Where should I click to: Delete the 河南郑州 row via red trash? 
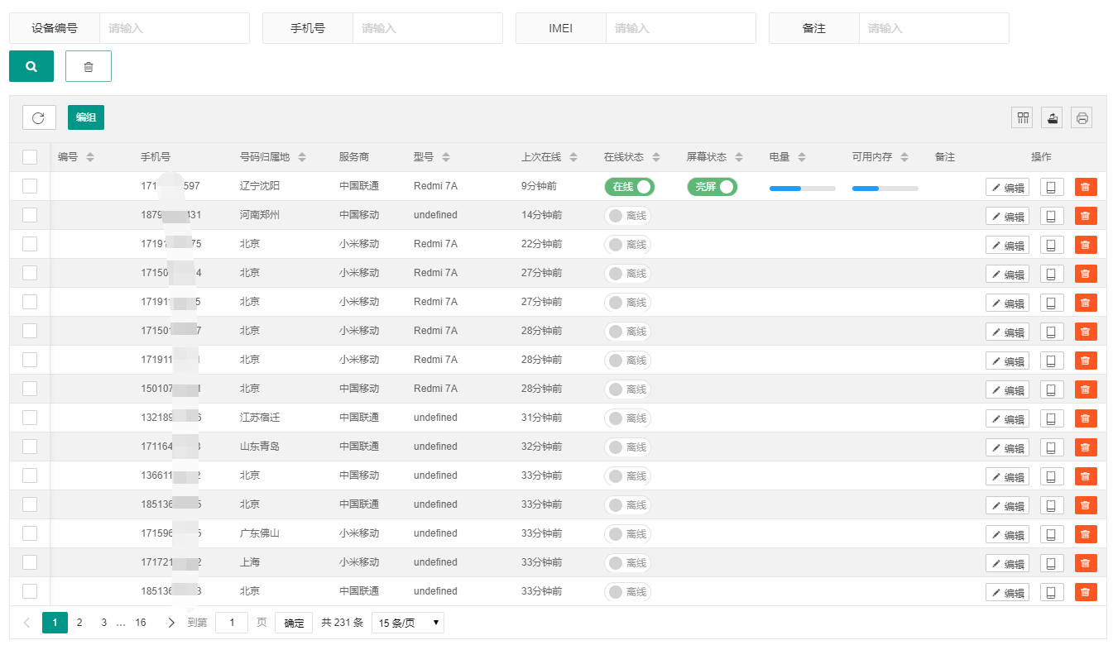click(x=1086, y=216)
